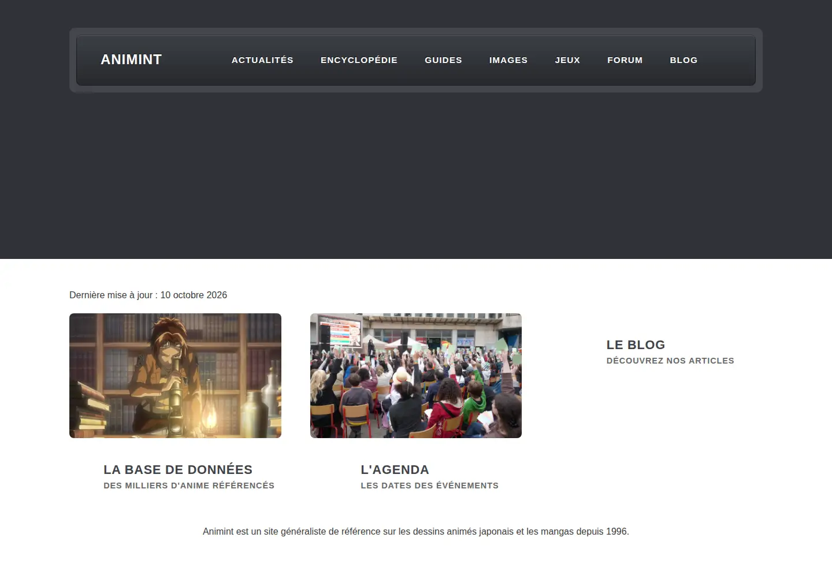Viewport: 832px width, 578px height.
Task: Visit the Forum from navigation
Action: [625, 60]
